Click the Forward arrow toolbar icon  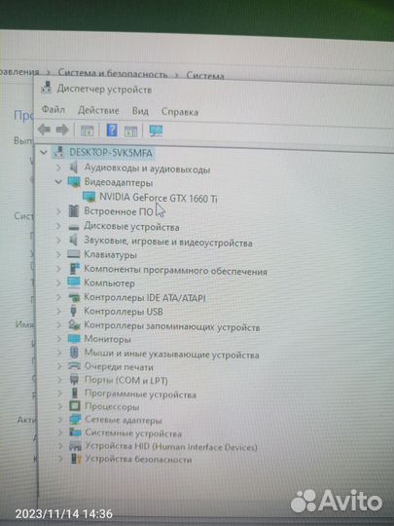(x=62, y=130)
